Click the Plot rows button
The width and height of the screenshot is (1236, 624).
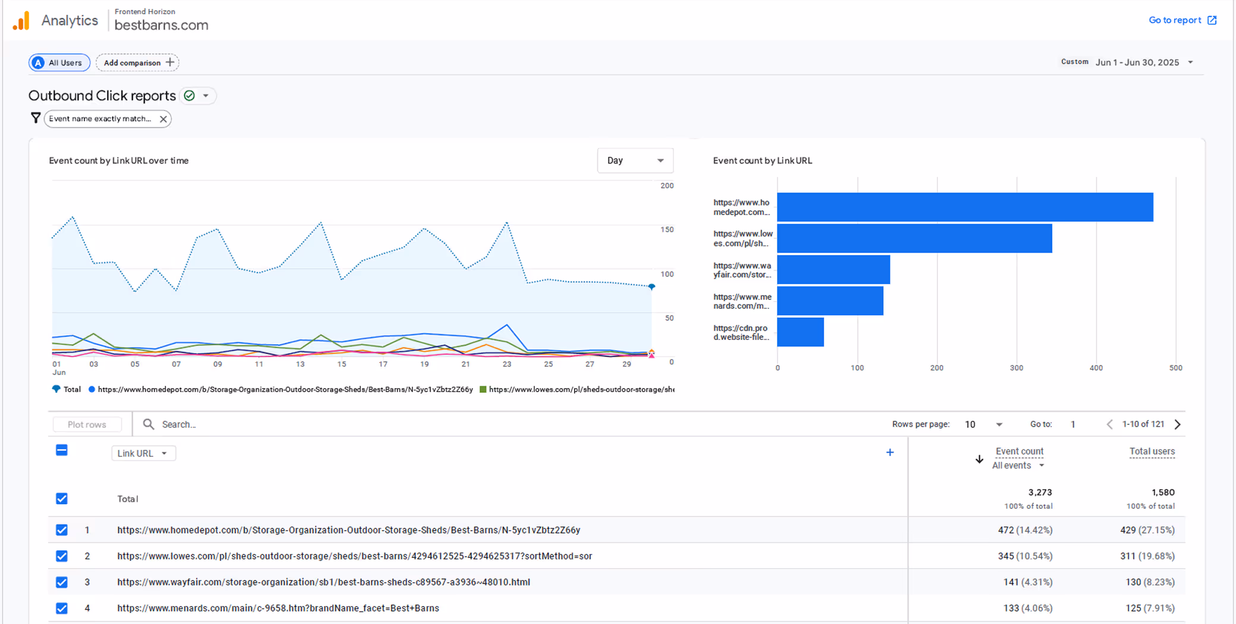point(87,424)
